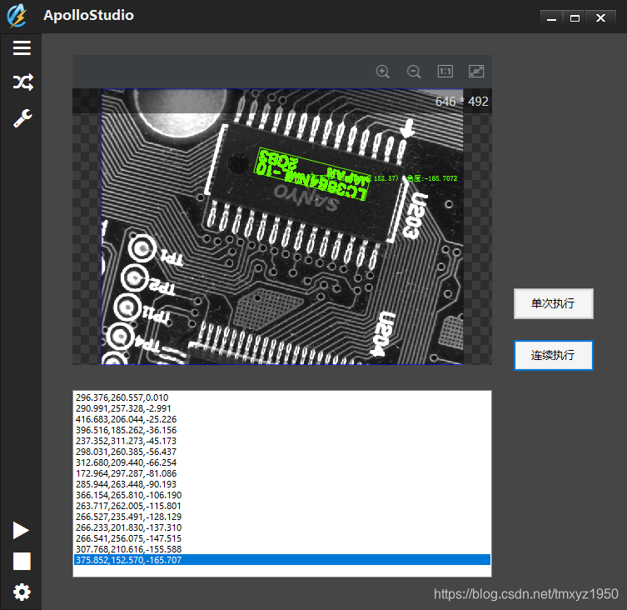The width and height of the screenshot is (627, 610).
Task: Select result row 266.541,256.075,-147.515
Action: [x=282, y=538]
